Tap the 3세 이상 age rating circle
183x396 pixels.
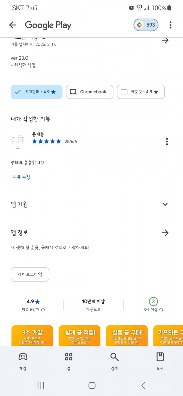click(x=153, y=302)
